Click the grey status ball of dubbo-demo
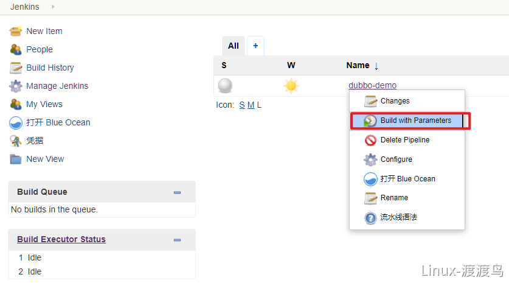 tap(225, 86)
